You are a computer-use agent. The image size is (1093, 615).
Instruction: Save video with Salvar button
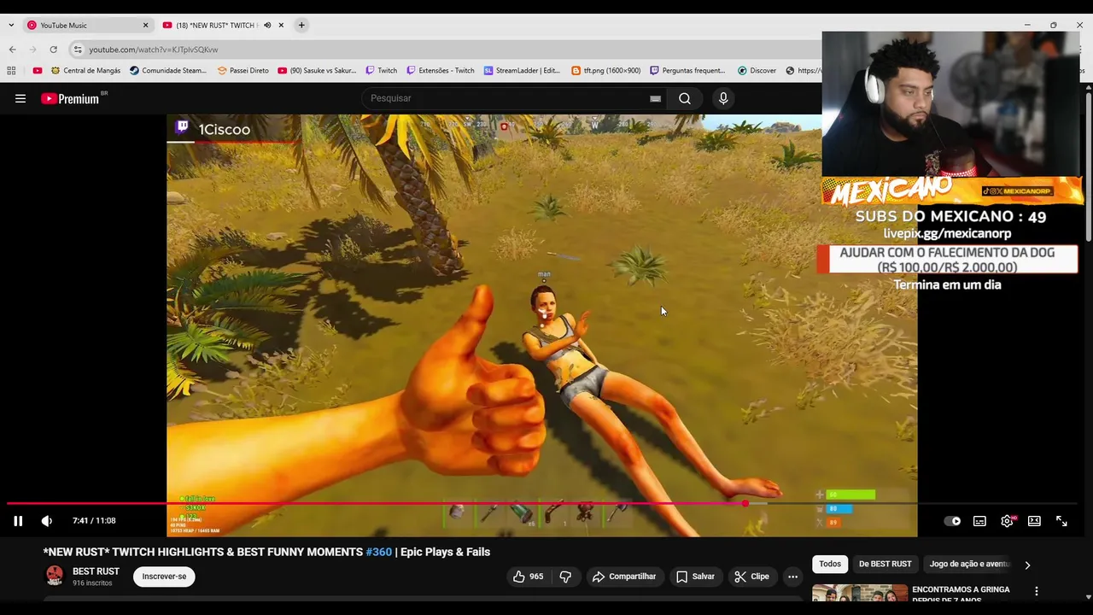(x=695, y=577)
